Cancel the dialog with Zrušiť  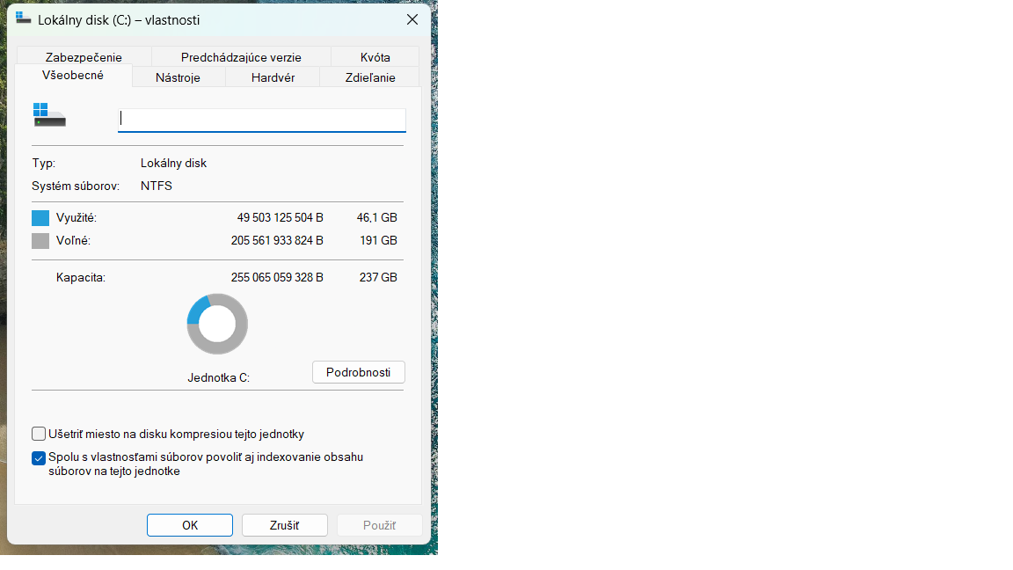[x=284, y=524]
